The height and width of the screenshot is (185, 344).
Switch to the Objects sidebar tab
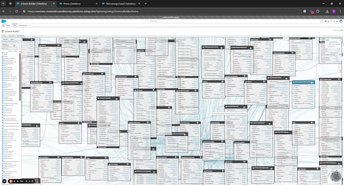point(12,39)
